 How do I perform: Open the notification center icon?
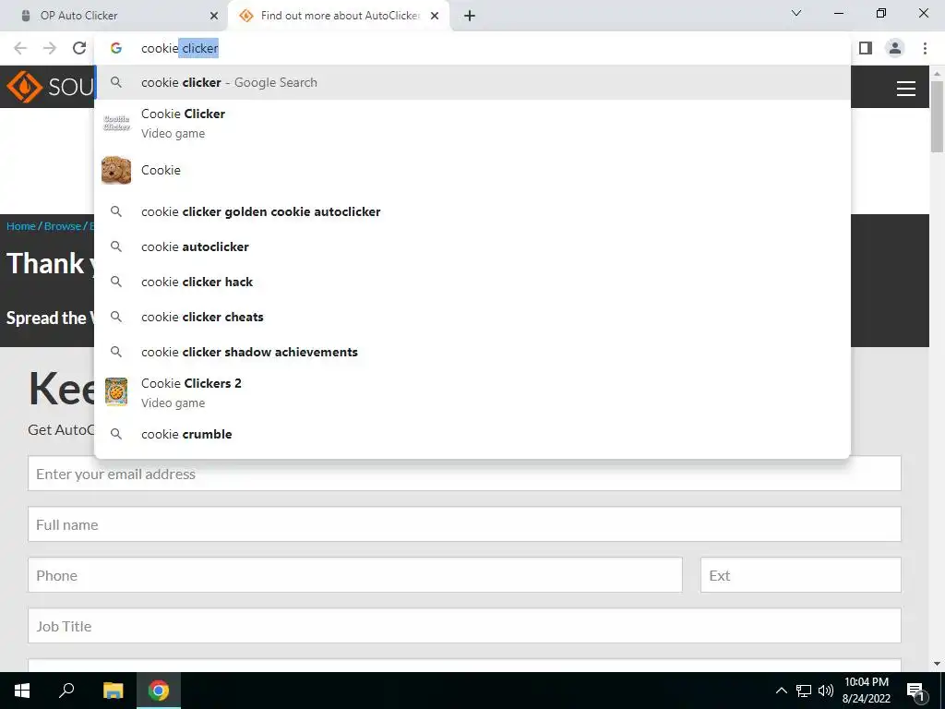click(x=915, y=691)
